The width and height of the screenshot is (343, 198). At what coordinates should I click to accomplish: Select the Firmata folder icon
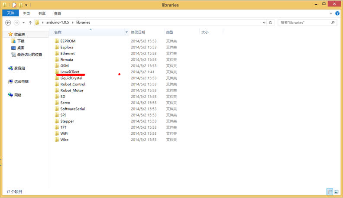[57, 59]
